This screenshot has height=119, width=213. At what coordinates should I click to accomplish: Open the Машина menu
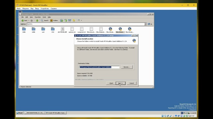coord(25,9)
